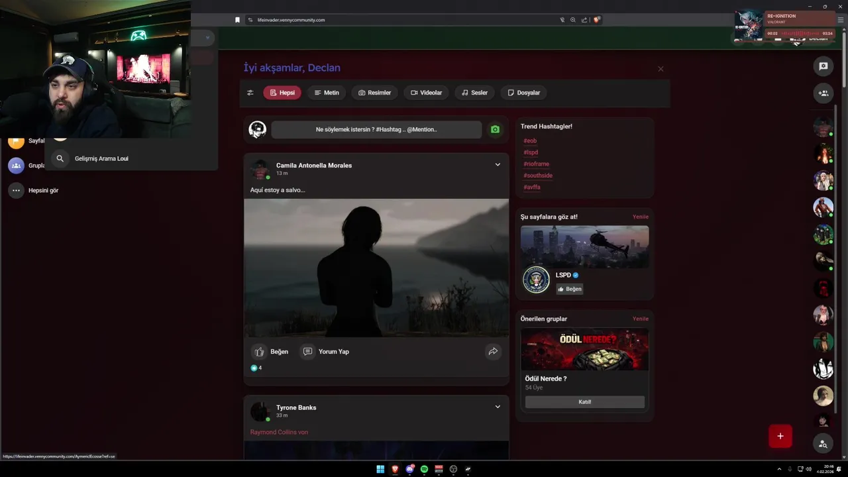Open the notifications bell in system tray
Viewport: 848px width, 477px height.
pyautogui.click(x=839, y=469)
